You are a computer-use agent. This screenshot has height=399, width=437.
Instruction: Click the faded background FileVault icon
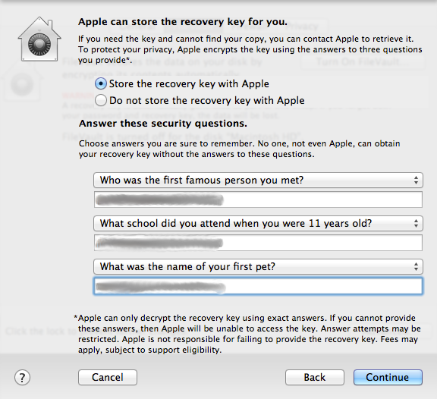click(22, 82)
